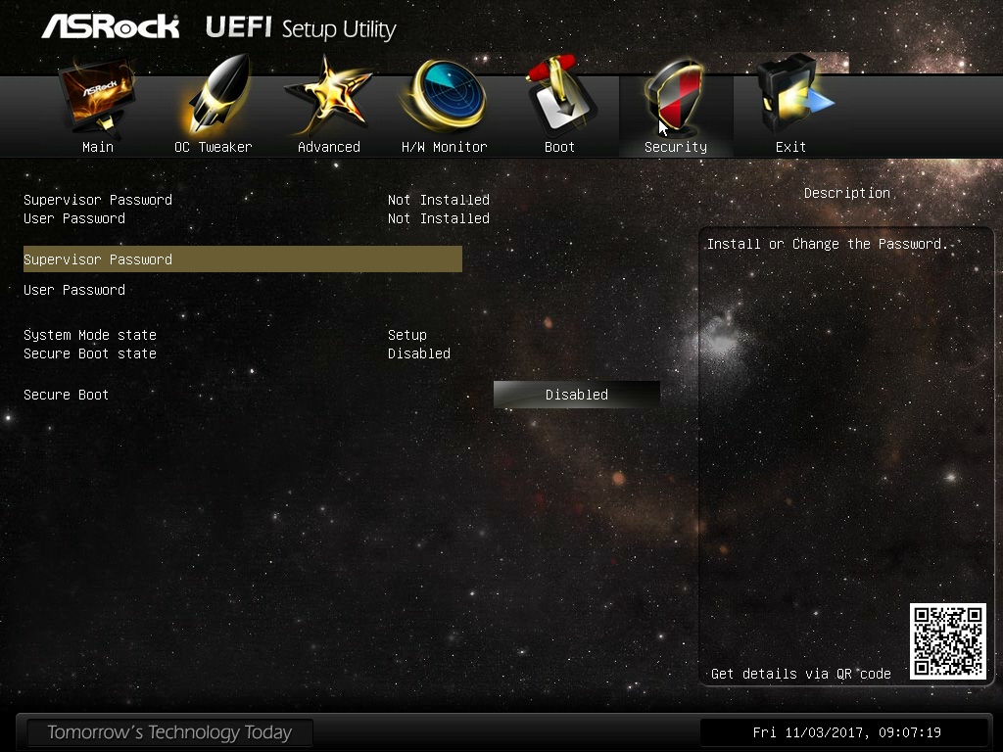The image size is (1003, 752).
Task: Click the Secure Boot setting label
Action: click(66, 395)
